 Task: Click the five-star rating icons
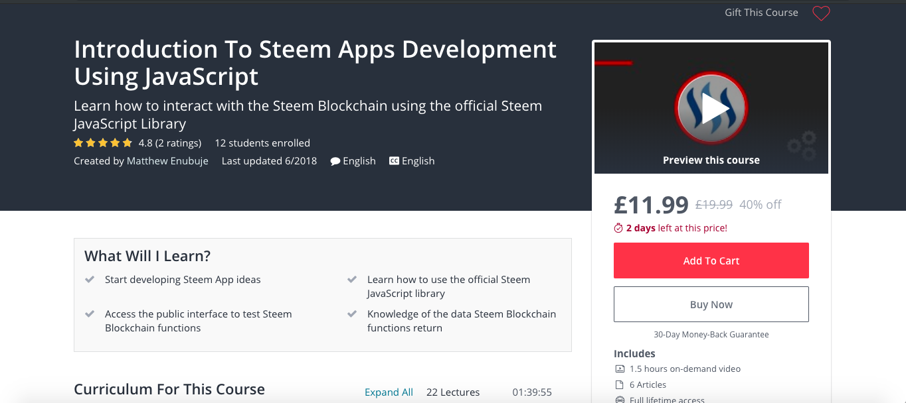tap(103, 143)
